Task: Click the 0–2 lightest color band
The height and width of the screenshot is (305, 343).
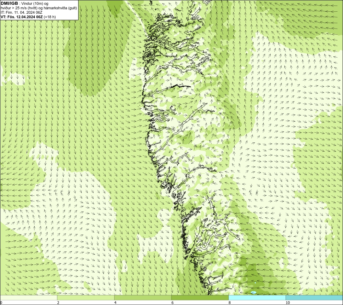Action: [29, 298]
